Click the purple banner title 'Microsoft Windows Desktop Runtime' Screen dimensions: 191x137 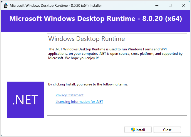pos(72,19)
